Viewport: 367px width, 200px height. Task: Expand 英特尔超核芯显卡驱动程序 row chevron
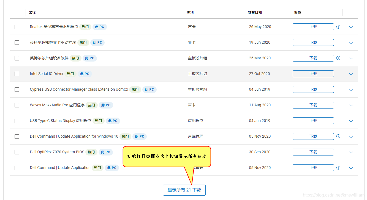pyautogui.click(x=351, y=43)
